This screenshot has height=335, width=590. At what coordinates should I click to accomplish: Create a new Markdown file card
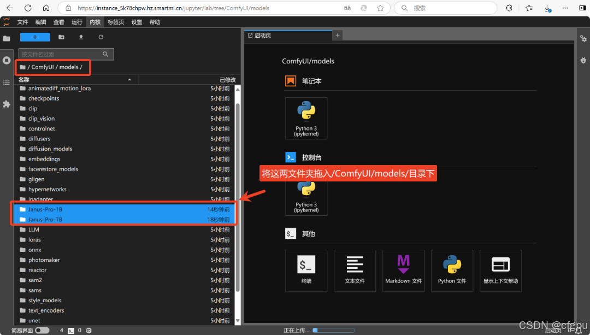pyautogui.click(x=403, y=271)
